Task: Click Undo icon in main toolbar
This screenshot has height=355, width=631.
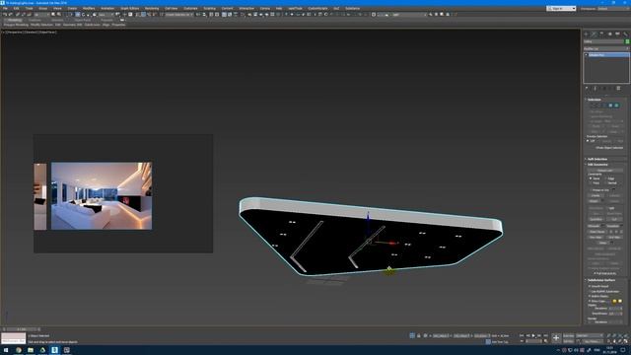Action: [5, 14]
